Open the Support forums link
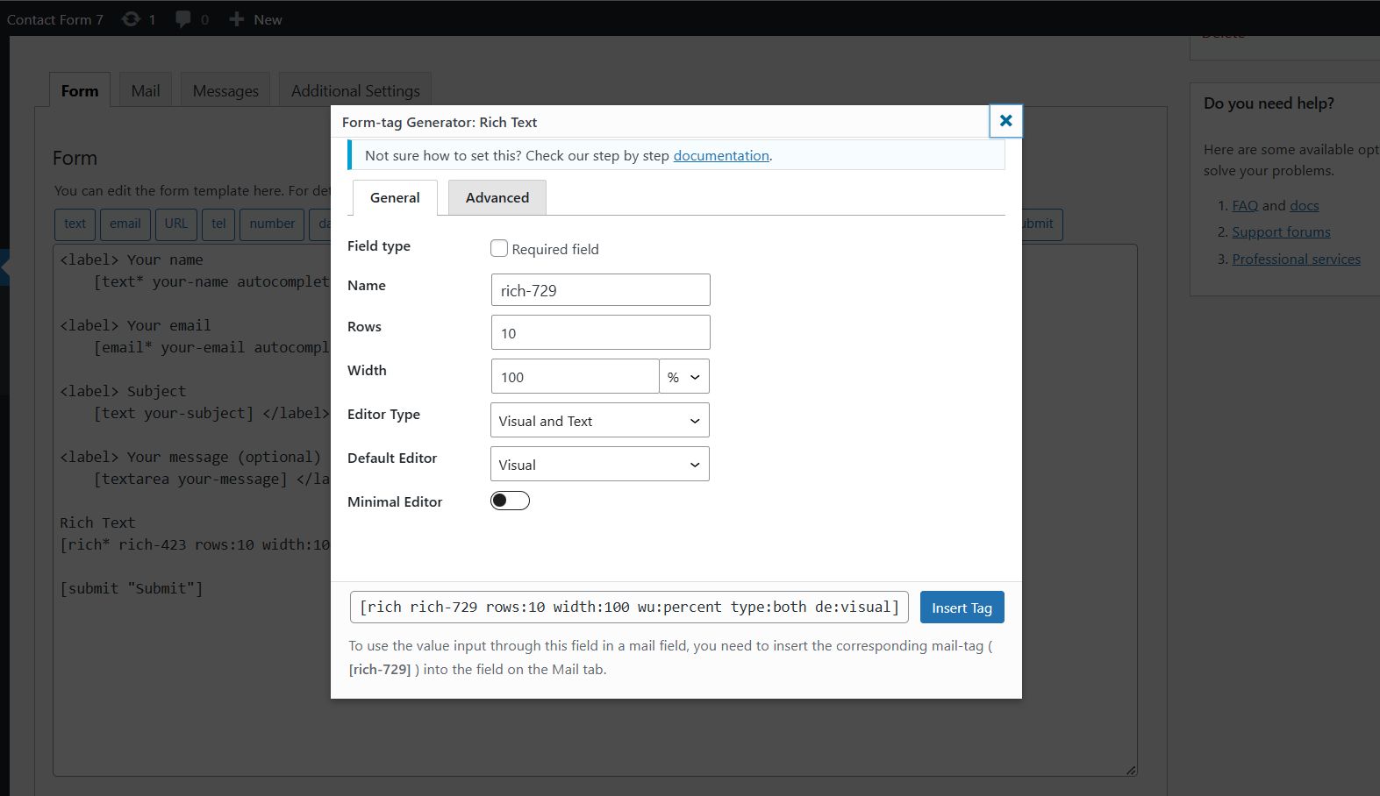Viewport: 1380px width, 796px height. point(1281,232)
